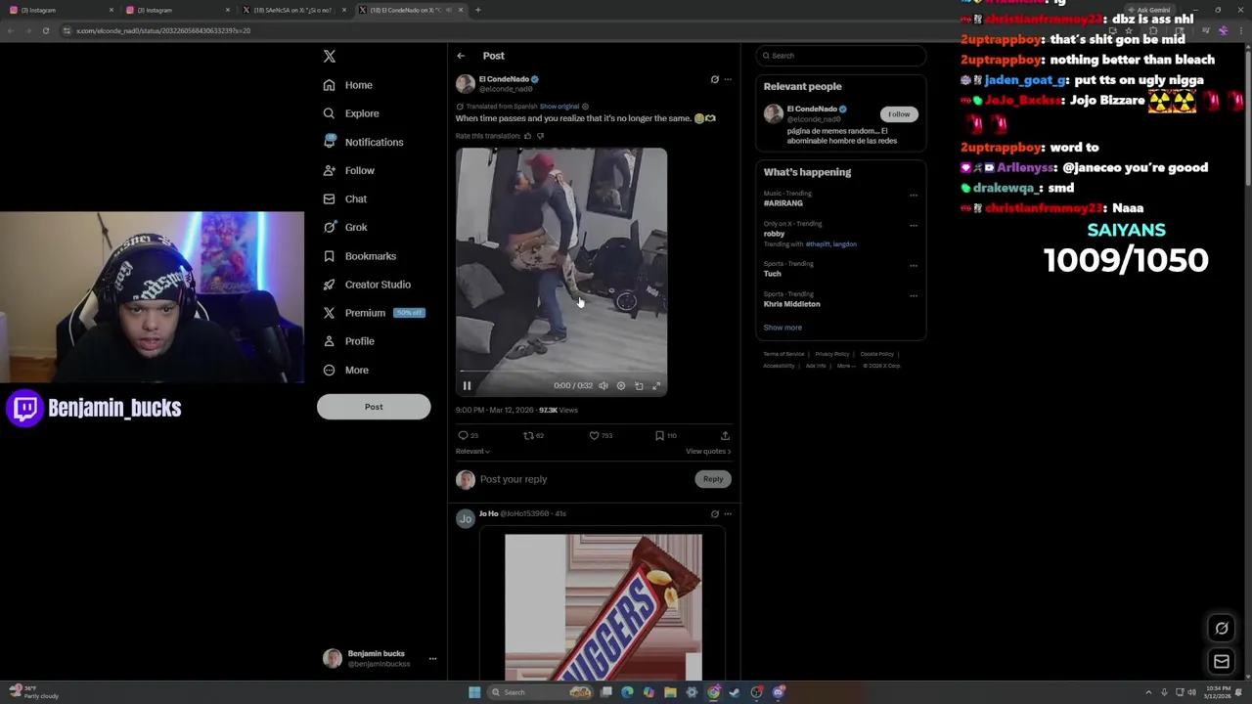Pause the playing video

pyautogui.click(x=467, y=386)
